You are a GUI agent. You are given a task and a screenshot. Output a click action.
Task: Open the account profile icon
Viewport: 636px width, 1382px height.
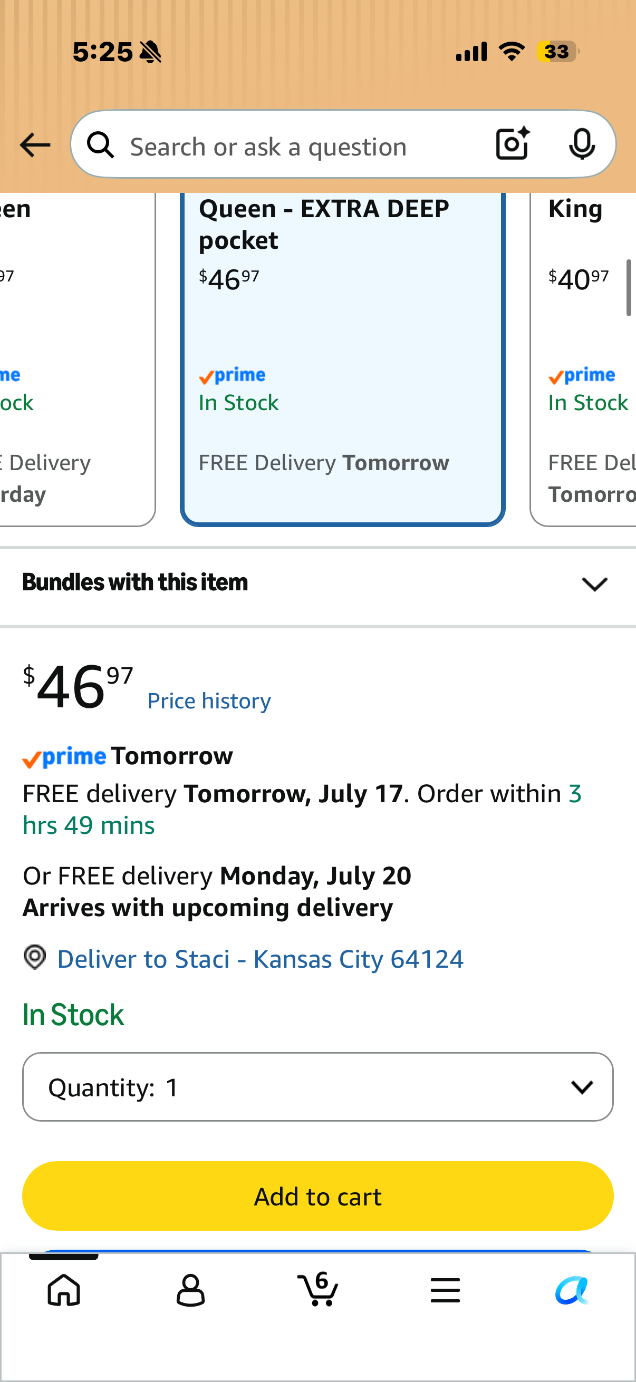[x=190, y=1290]
